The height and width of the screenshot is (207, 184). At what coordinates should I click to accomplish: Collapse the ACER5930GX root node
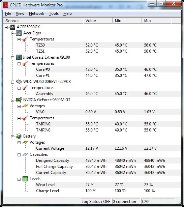6,27
